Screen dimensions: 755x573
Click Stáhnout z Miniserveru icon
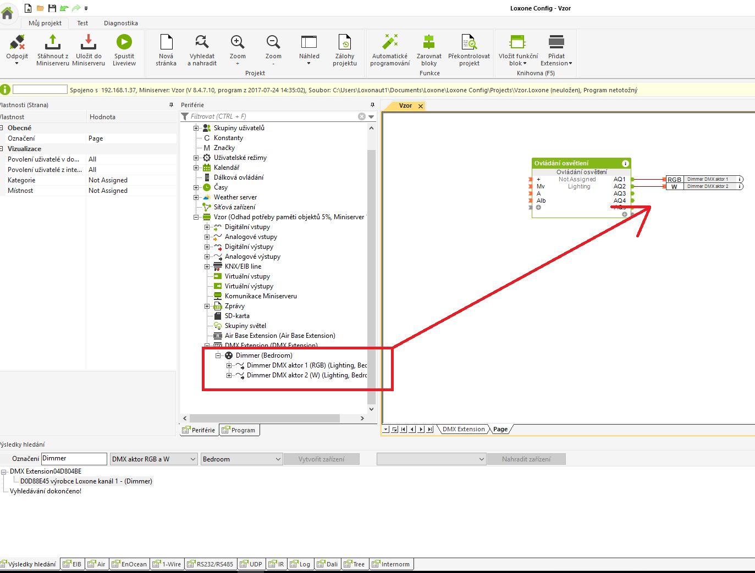tap(53, 43)
